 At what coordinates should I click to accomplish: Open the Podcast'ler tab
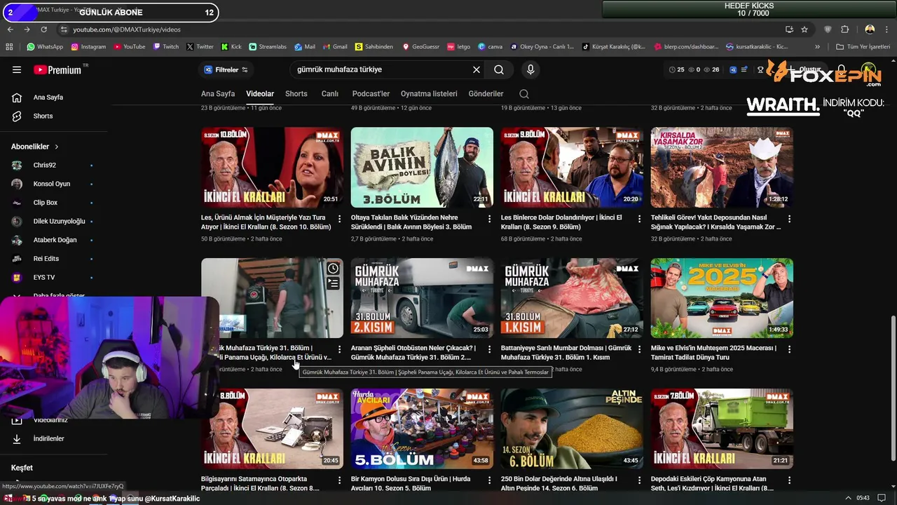coord(371,94)
